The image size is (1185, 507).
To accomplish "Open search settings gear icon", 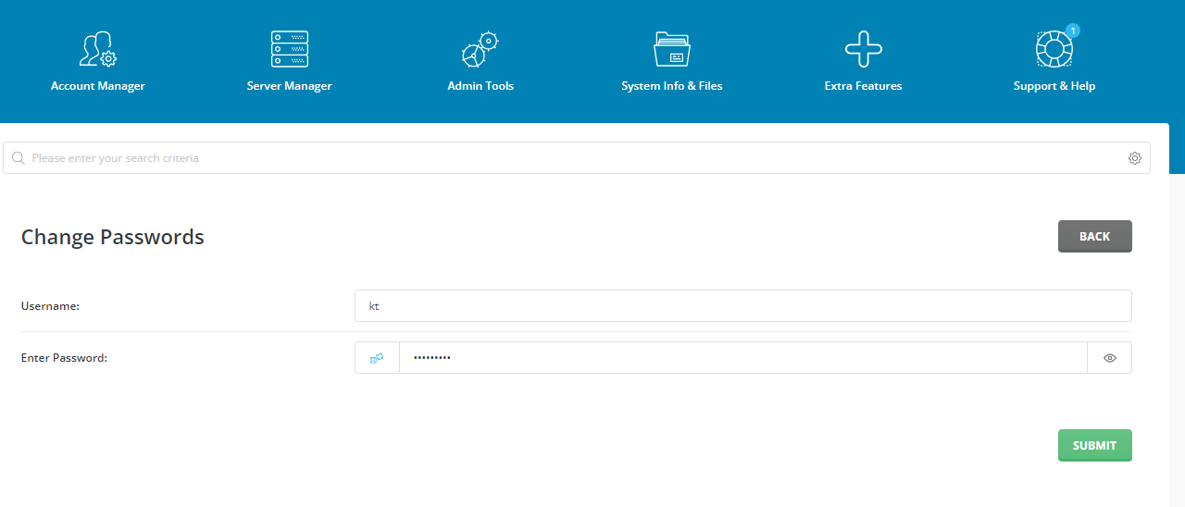I will (1134, 158).
